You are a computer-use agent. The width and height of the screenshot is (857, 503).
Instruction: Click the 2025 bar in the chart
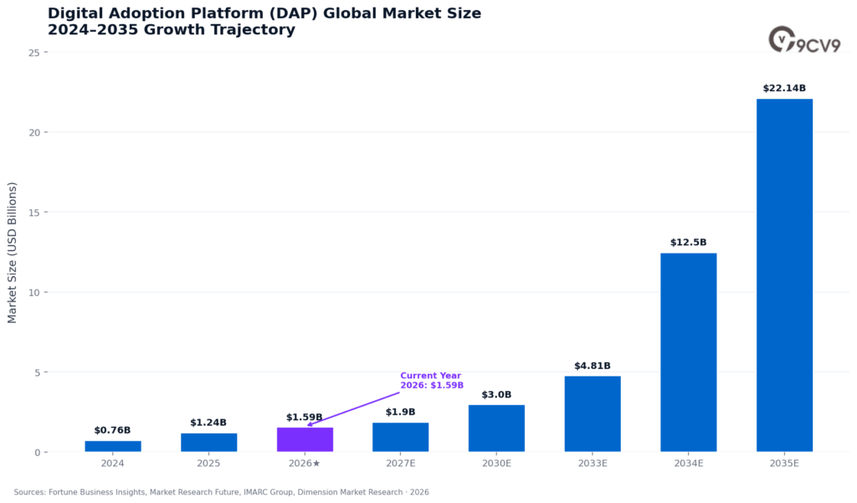pyautogui.click(x=208, y=442)
